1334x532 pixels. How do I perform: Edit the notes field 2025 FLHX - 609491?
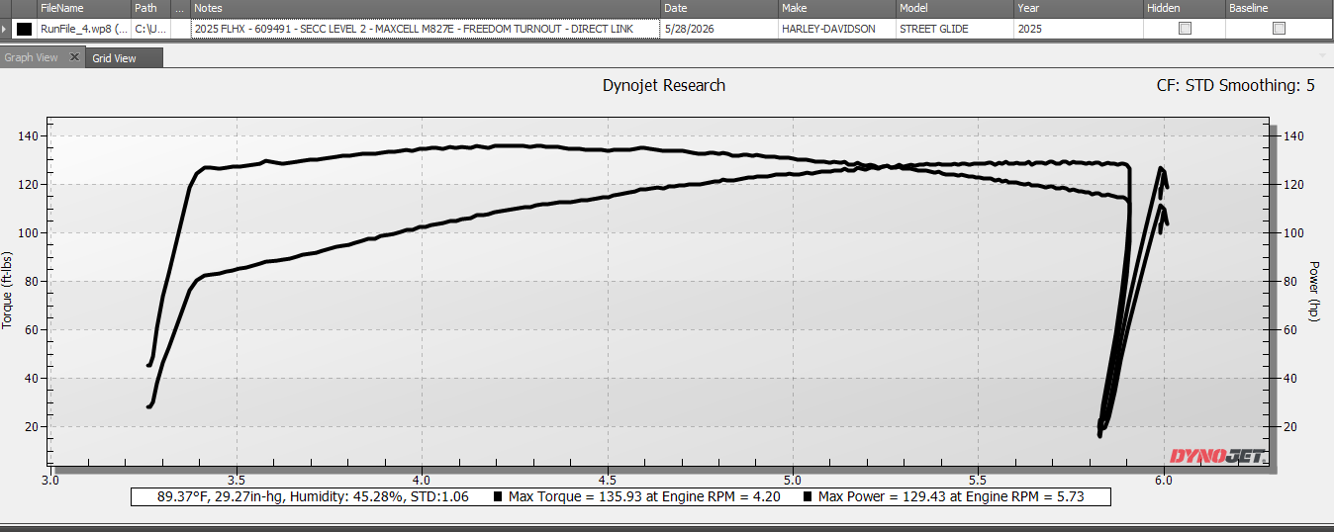tap(426, 29)
